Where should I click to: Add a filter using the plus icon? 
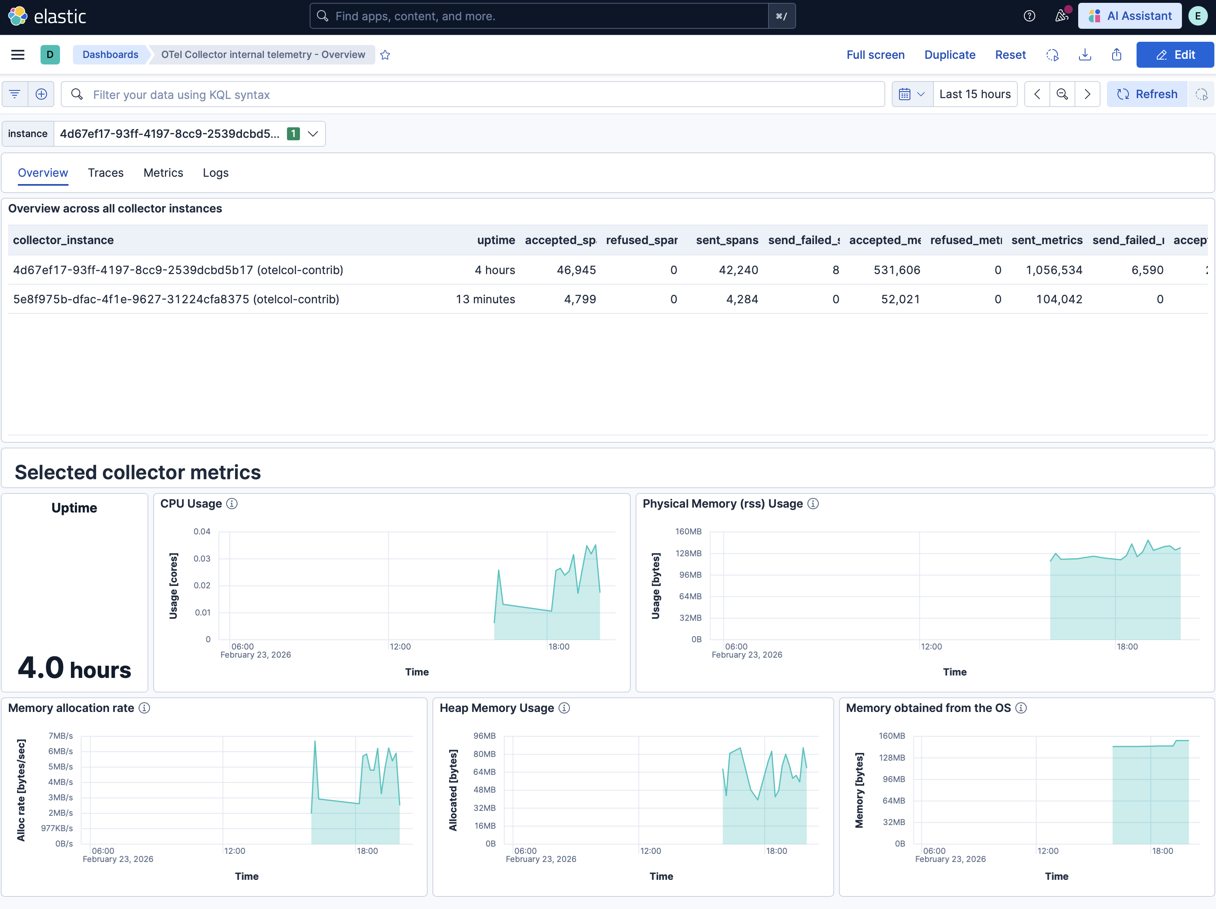pos(41,94)
